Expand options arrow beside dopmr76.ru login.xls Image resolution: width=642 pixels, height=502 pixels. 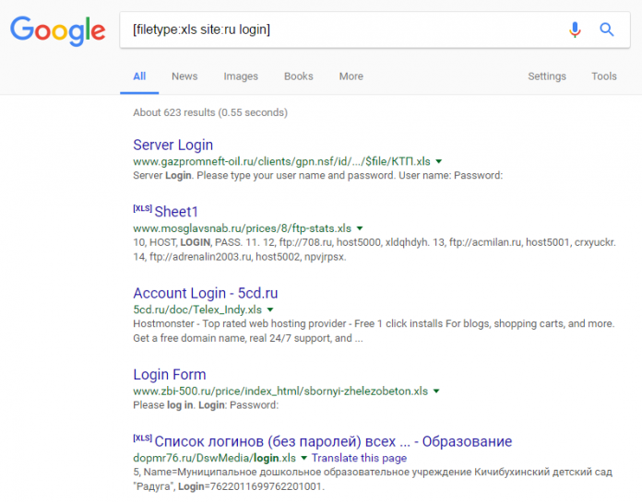coord(303,458)
